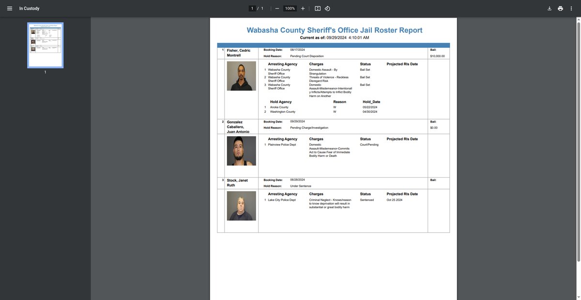
Task: Download the PDF file
Action: point(550,8)
